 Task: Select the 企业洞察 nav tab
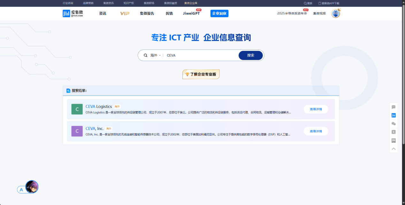point(219,13)
